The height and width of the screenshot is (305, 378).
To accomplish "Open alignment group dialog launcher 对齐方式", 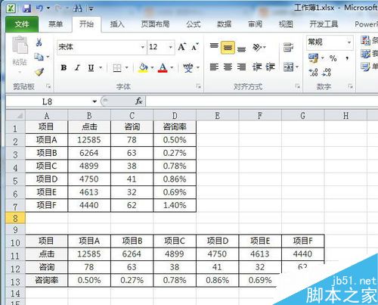I will pos(297,86).
